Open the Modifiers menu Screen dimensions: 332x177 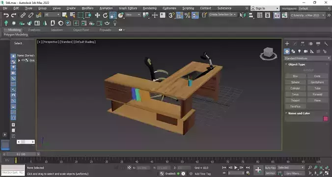tap(87, 8)
